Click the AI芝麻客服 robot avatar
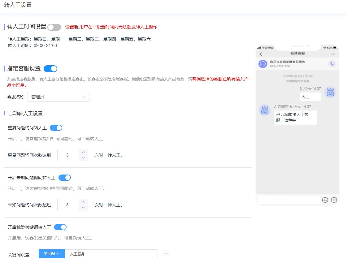Viewport: 347px width, 259px height. tap(265, 110)
